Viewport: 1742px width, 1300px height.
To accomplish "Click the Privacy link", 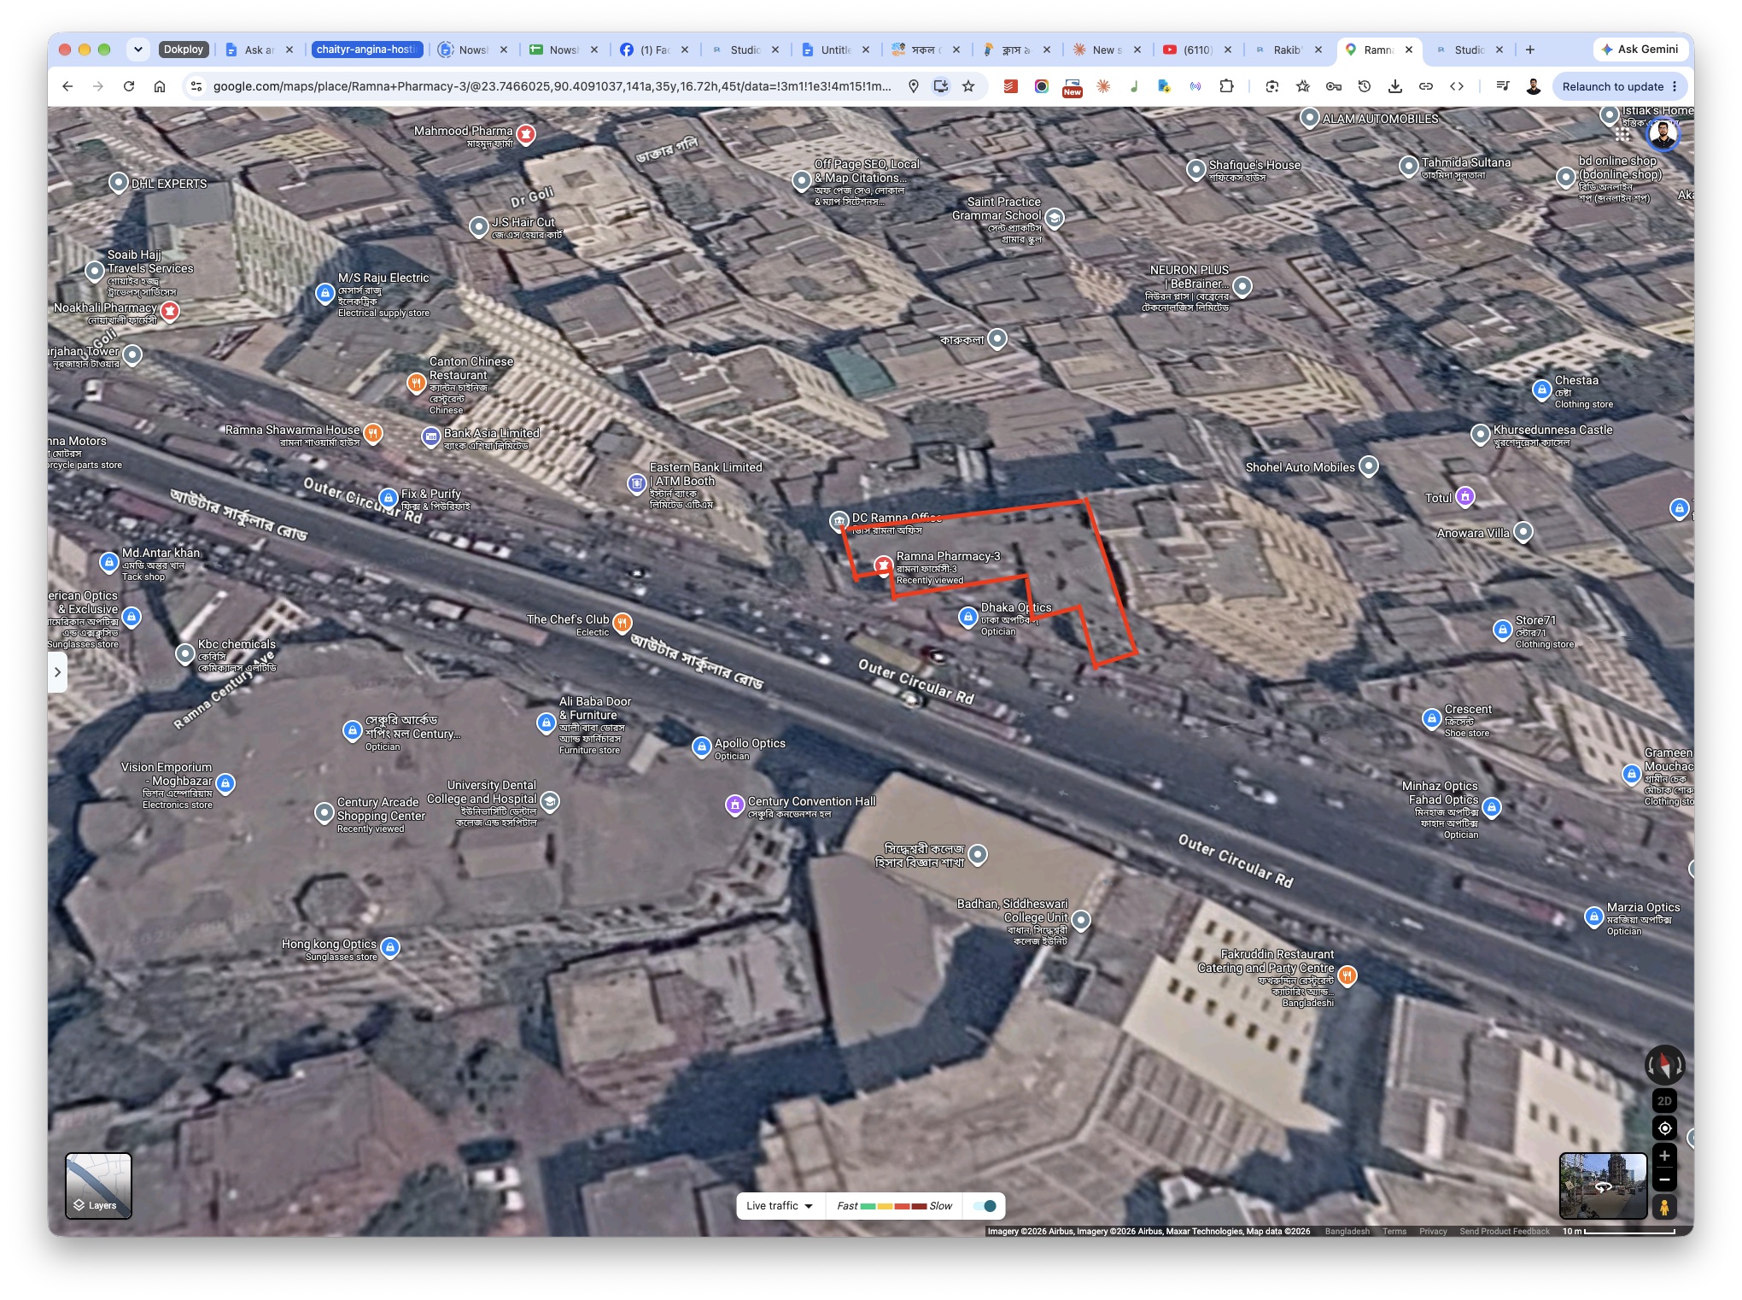I will click(x=1433, y=1232).
